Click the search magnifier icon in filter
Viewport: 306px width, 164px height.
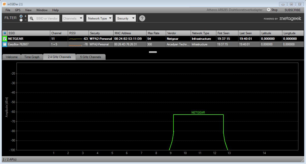pos(32,19)
